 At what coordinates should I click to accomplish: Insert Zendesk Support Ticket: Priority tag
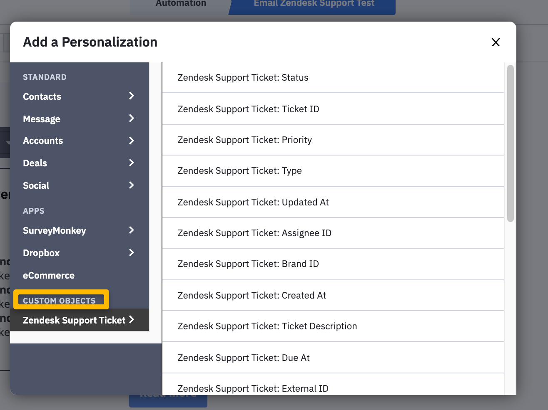[x=333, y=140]
